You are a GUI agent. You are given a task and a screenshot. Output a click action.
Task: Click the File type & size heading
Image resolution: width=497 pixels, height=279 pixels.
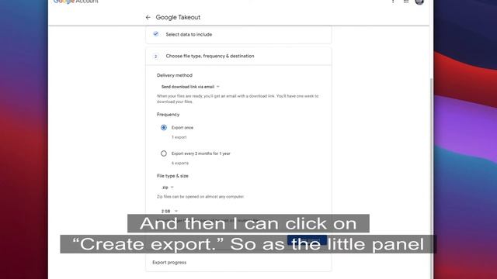(172, 176)
